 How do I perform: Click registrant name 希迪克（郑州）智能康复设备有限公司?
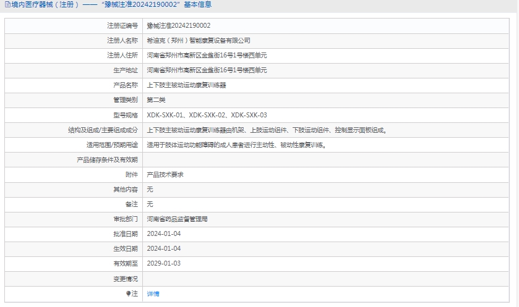(198, 41)
